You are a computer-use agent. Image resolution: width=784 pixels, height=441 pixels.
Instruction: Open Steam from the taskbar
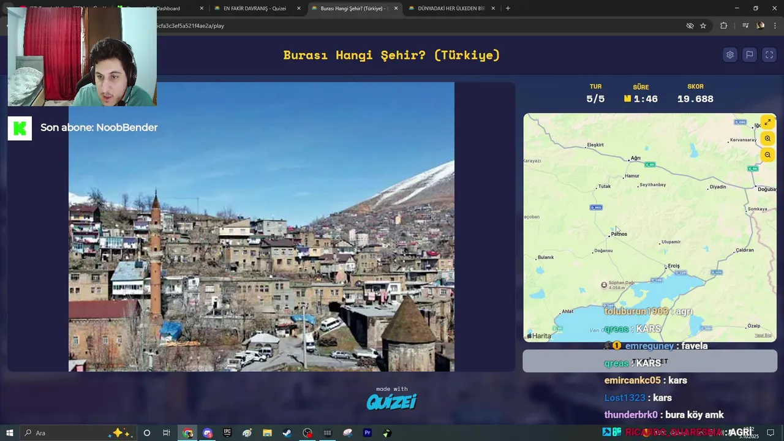click(287, 433)
